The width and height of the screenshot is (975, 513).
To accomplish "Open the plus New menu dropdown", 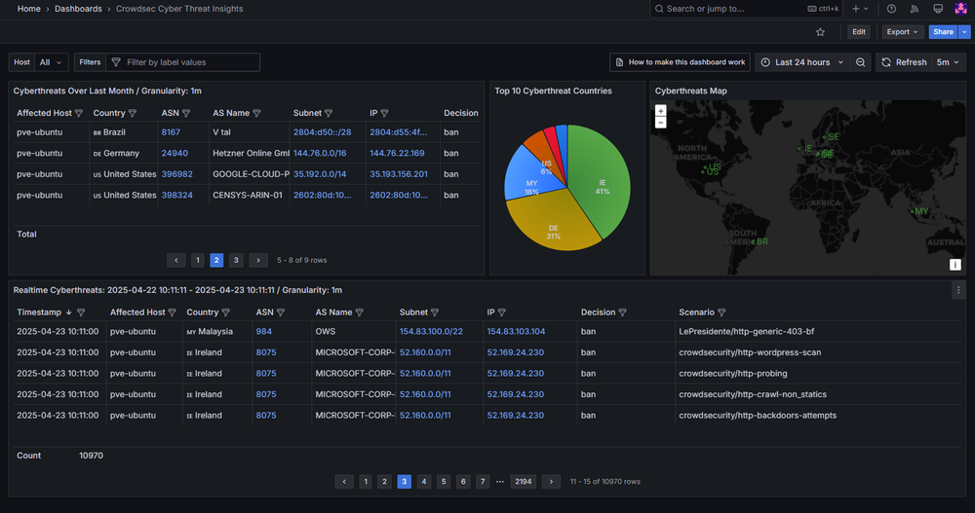I will click(x=861, y=9).
